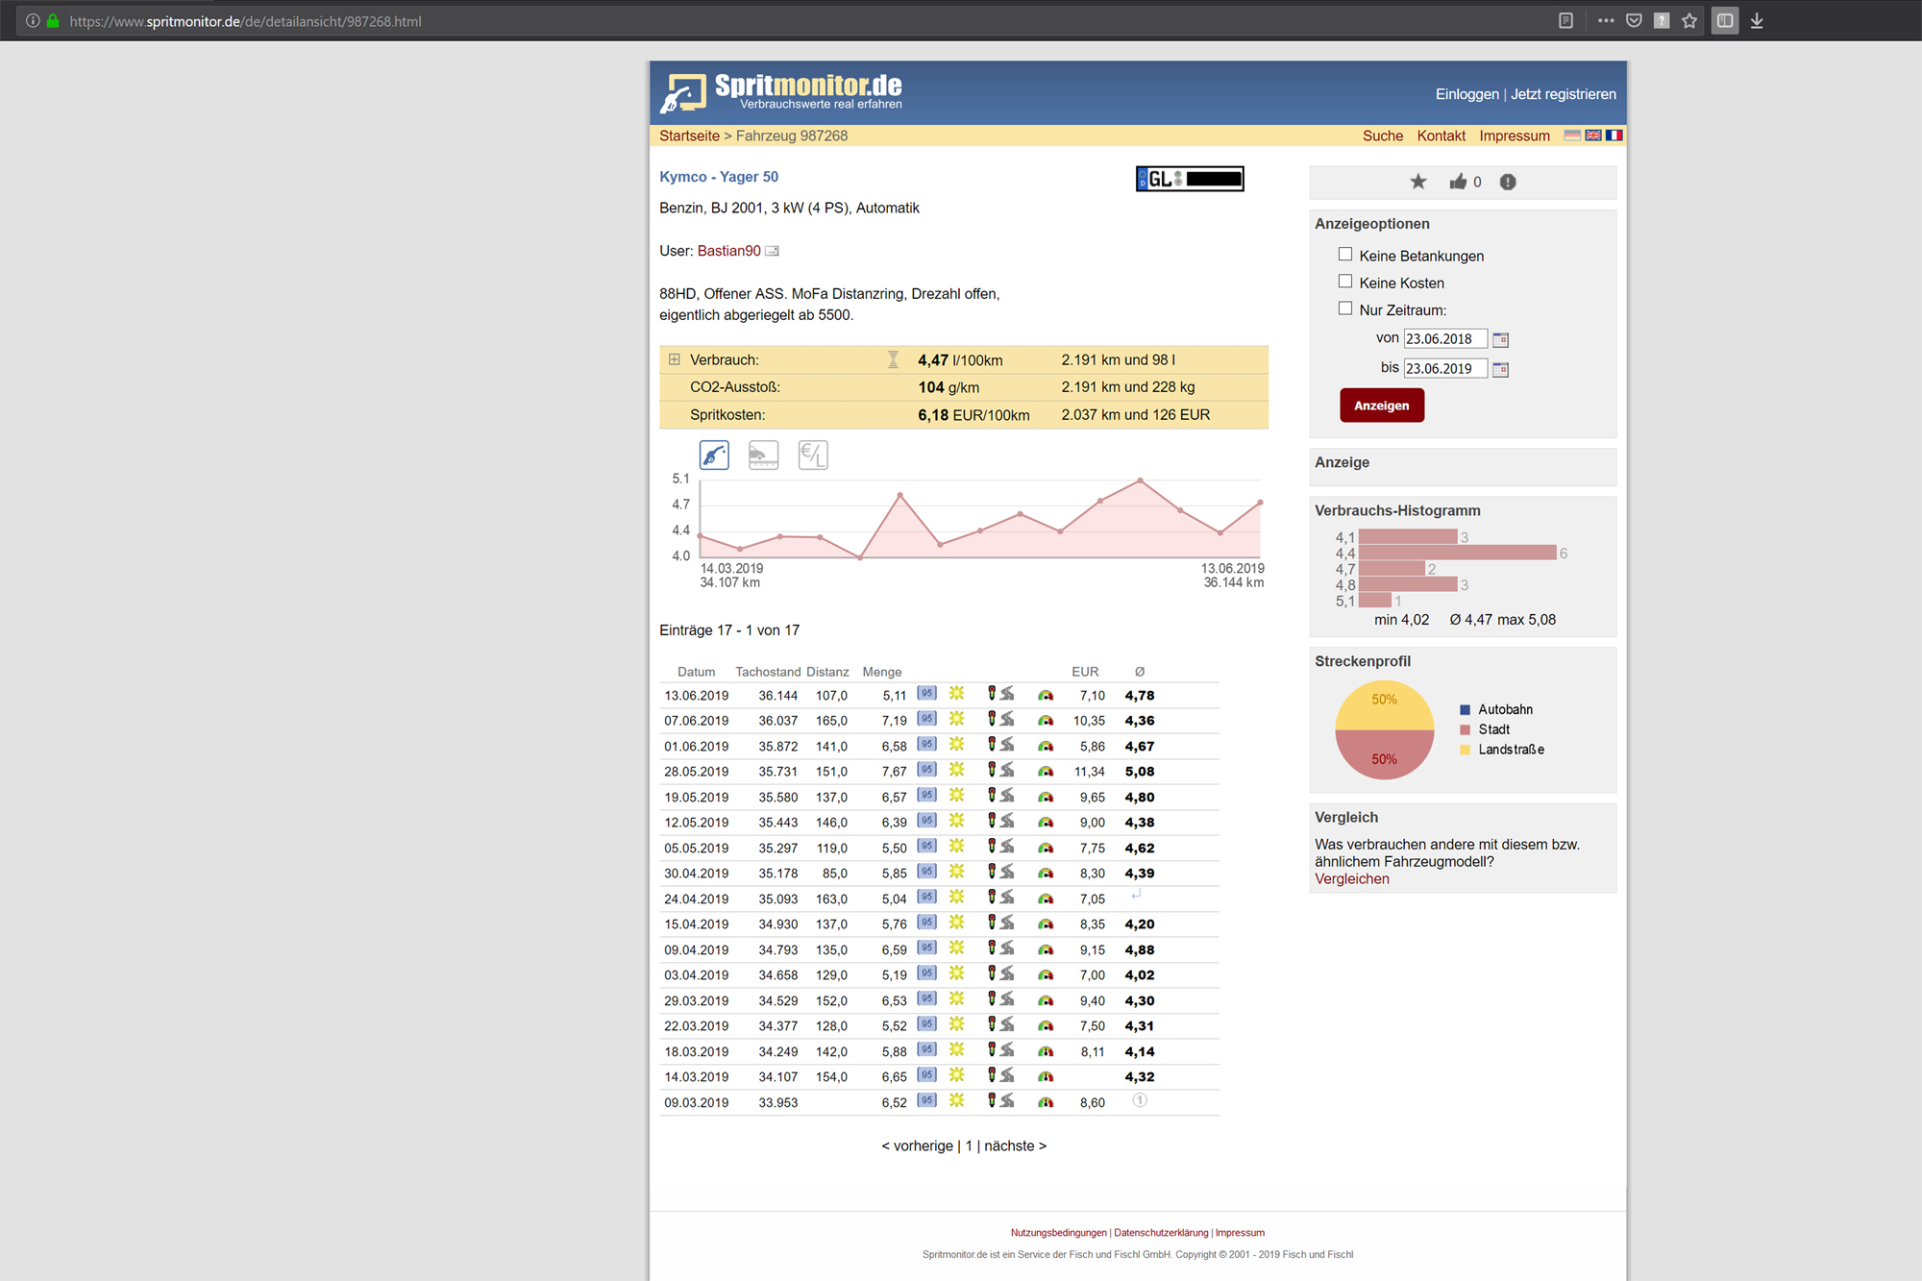This screenshot has width=1922, height=1281.
Task: Save page to Pocket icon
Action: pos(1634,20)
